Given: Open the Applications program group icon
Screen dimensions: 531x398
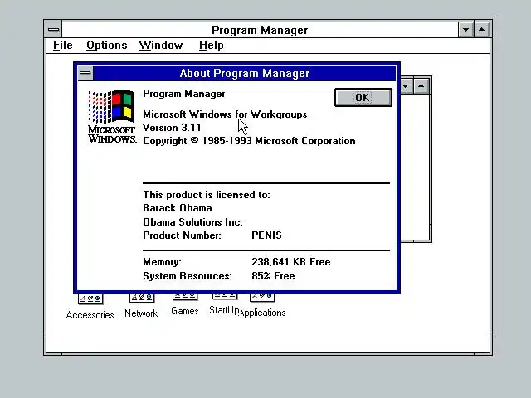Looking at the screenshot, I should click(262, 306).
